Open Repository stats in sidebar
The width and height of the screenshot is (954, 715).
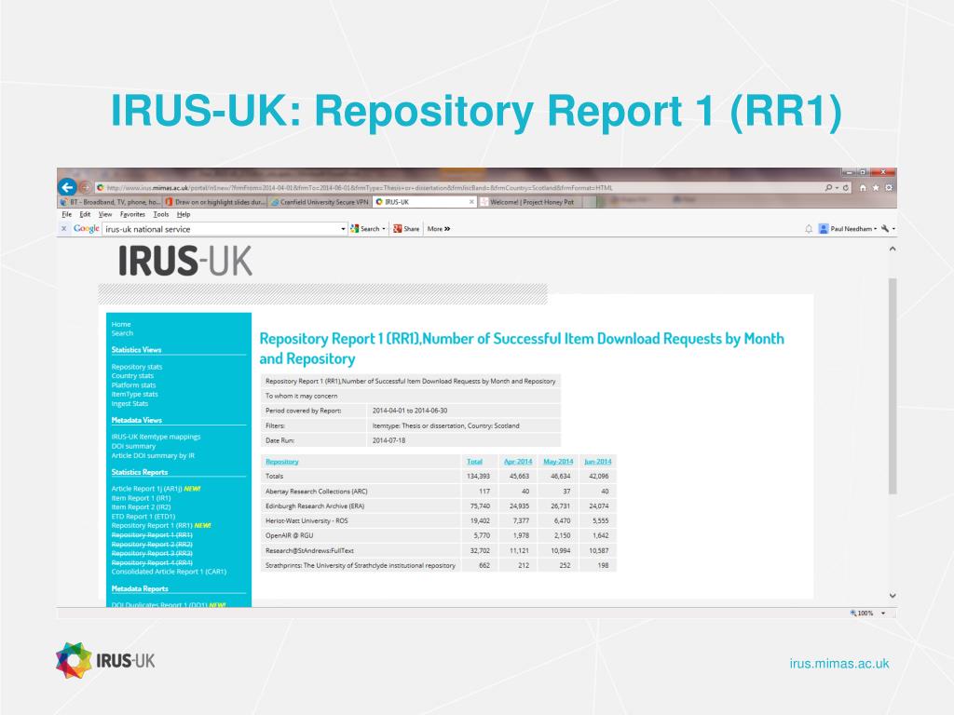point(137,367)
